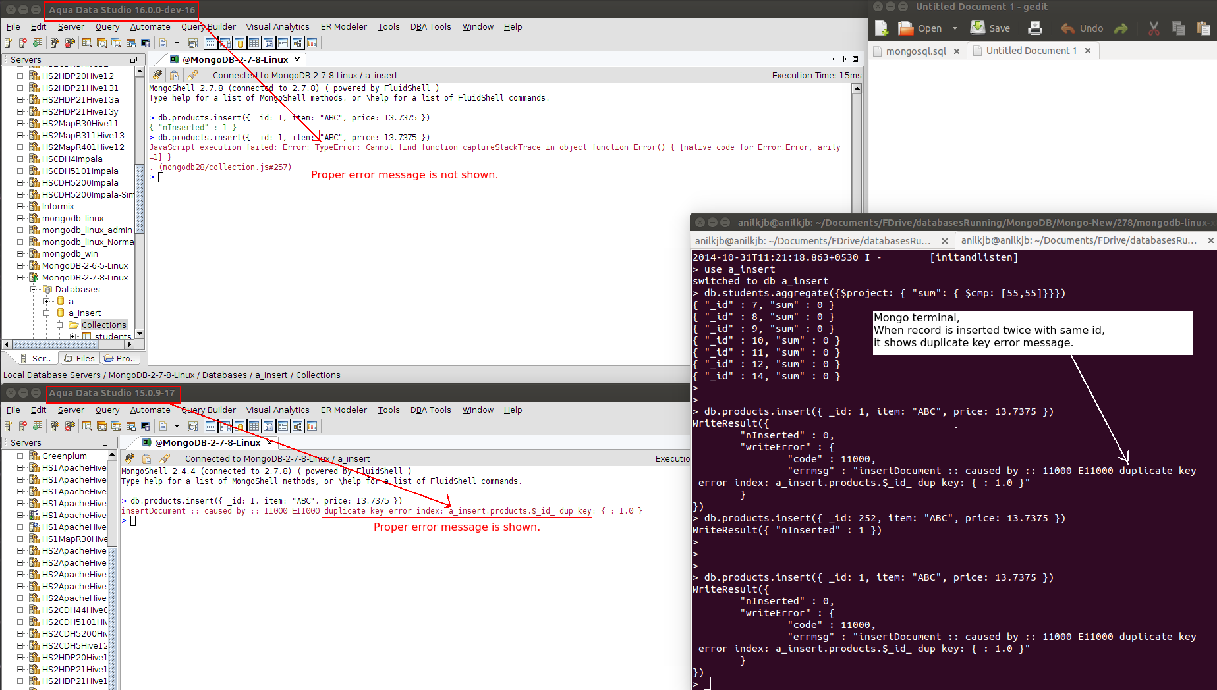Click up arrow of version 15 server tree scrollbar
Screen dimensions: 1217x690
pyautogui.click(x=112, y=455)
